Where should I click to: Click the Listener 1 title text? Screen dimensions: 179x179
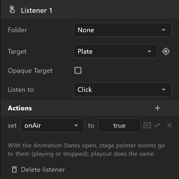click(x=37, y=10)
